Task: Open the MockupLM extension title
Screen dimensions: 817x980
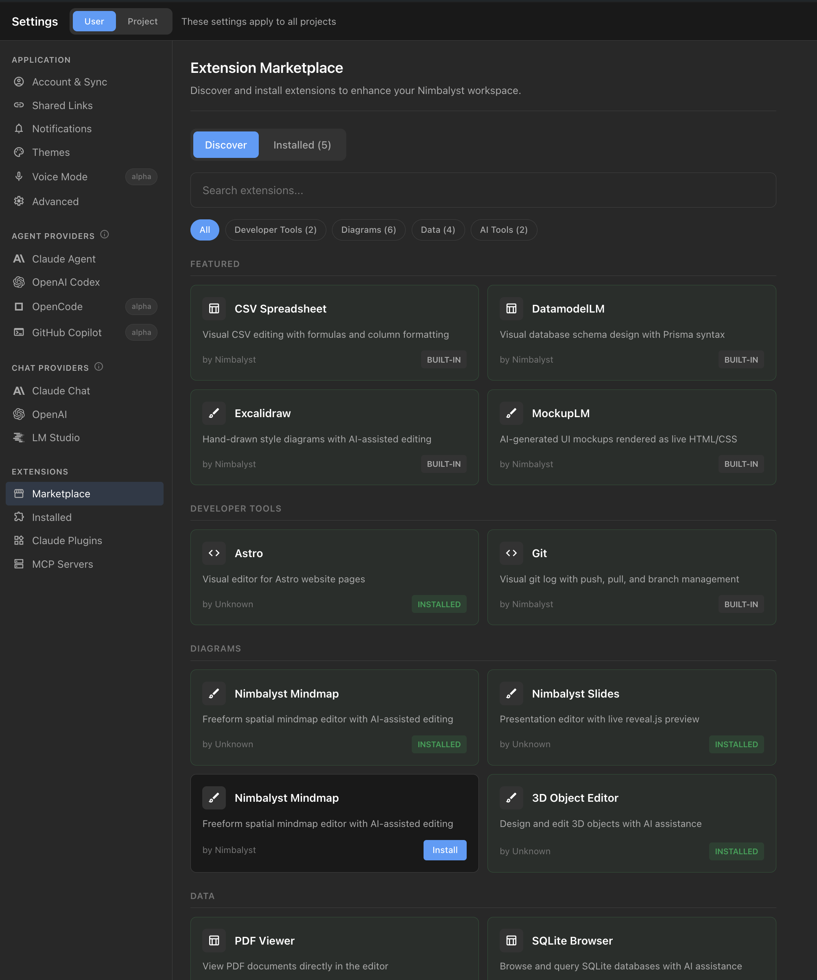Action: pyautogui.click(x=560, y=413)
